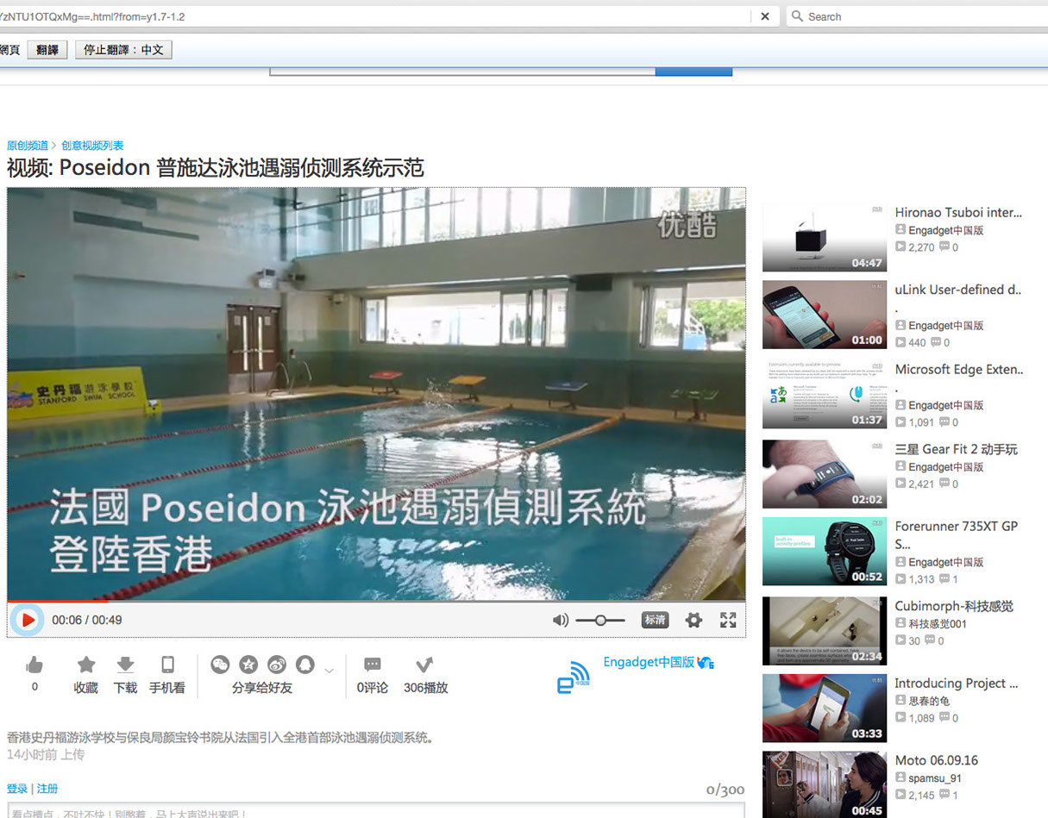Share the video via WeChat icon

point(221,665)
